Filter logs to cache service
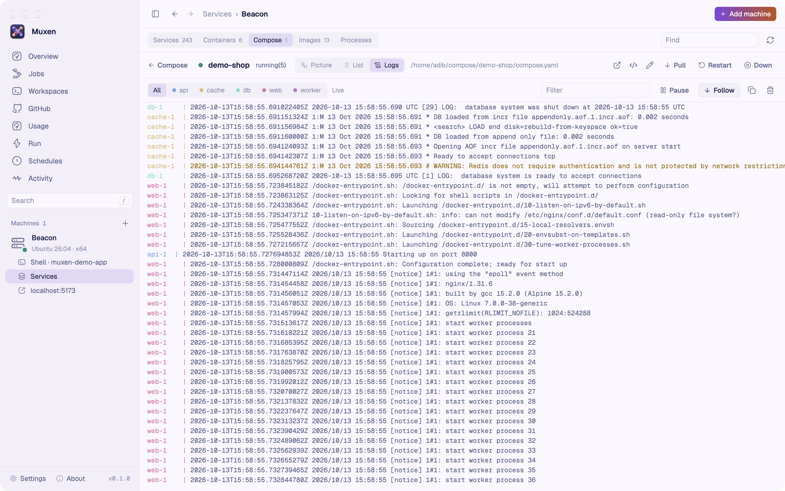Screen dimensions: 785x491 212,90
